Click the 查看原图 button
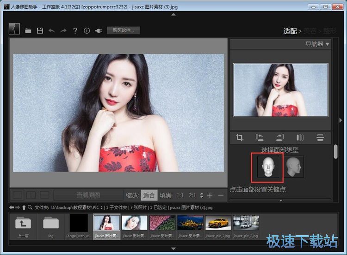This screenshot has width=347, height=255. pos(88,195)
